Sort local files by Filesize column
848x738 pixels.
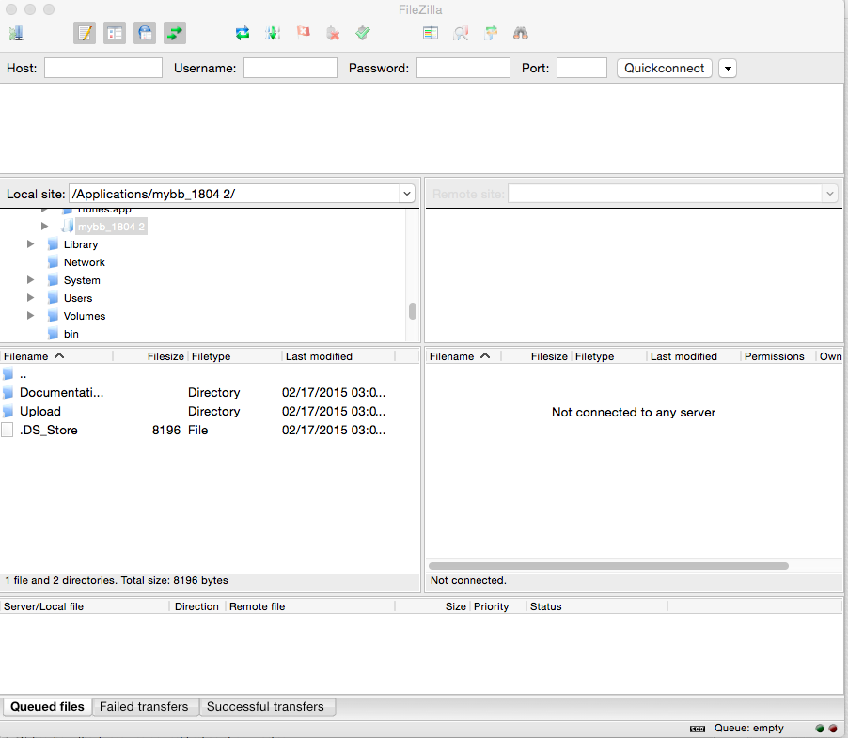(x=149, y=356)
